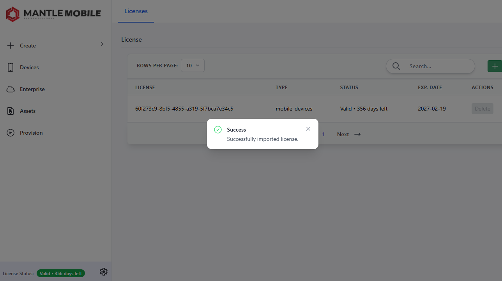502x281 pixels.
Task: Click the Valid 356 days left badge
Action: tap(61, 273)
